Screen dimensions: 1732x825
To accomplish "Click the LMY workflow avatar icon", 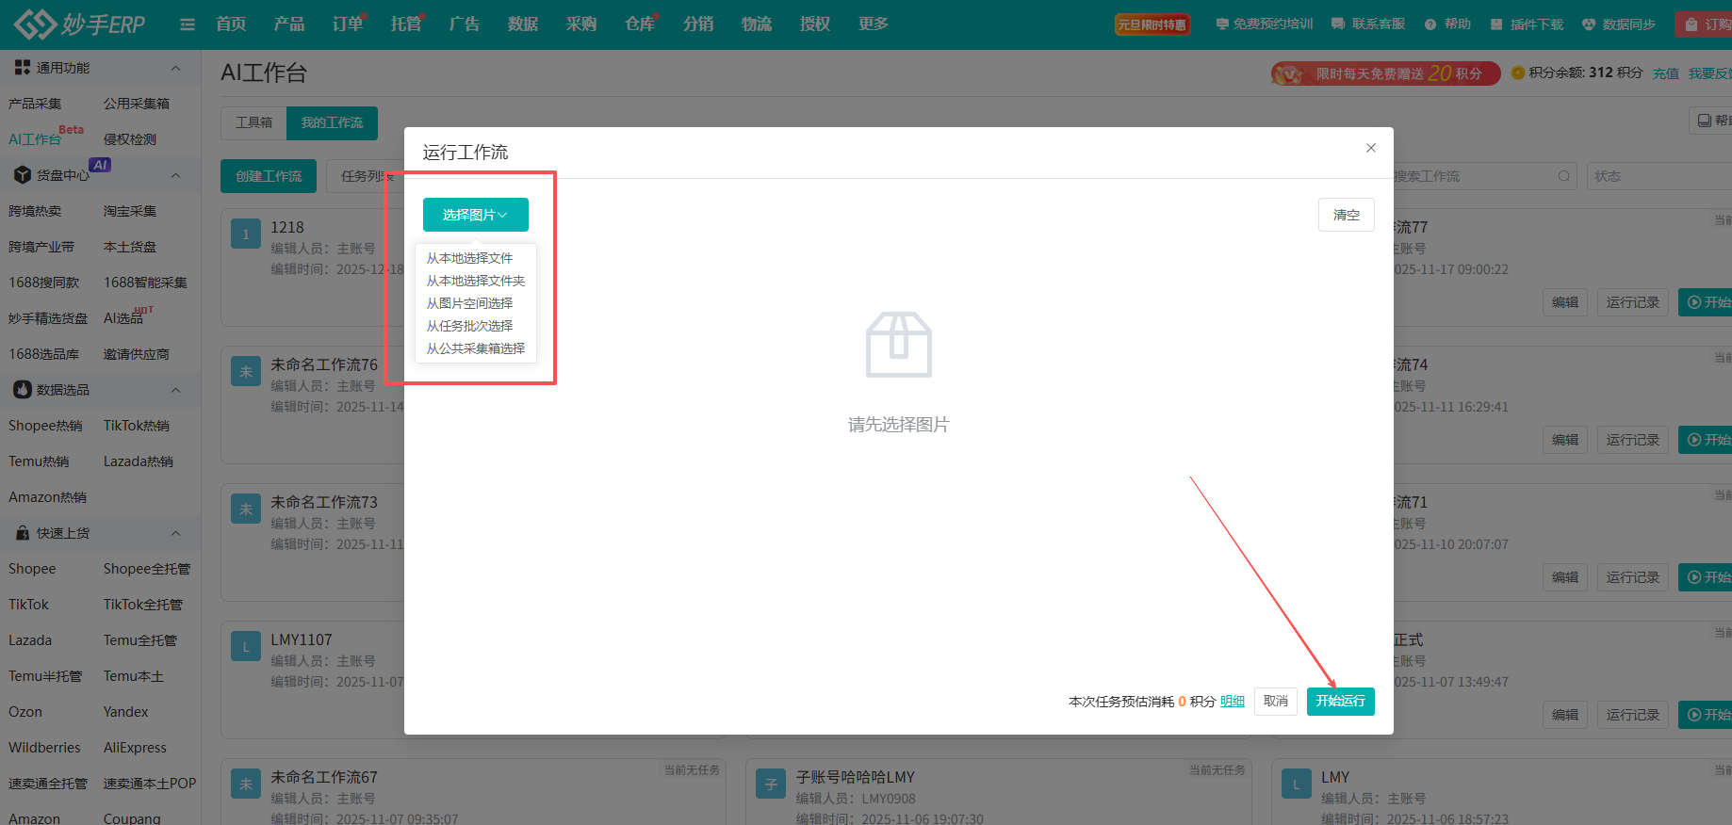I will pos(1296,785).
